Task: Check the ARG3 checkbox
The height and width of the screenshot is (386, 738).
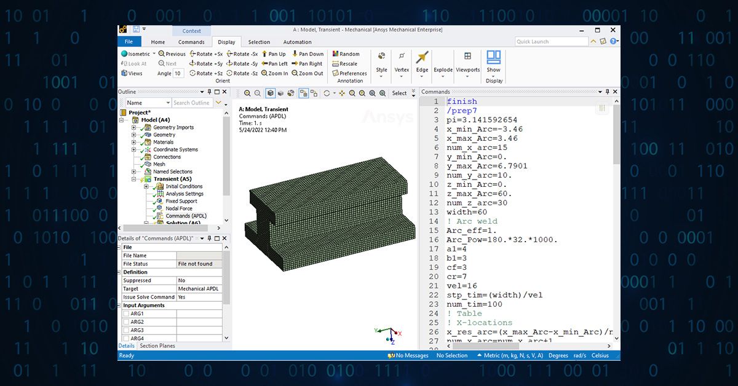Action: [126, 330]
